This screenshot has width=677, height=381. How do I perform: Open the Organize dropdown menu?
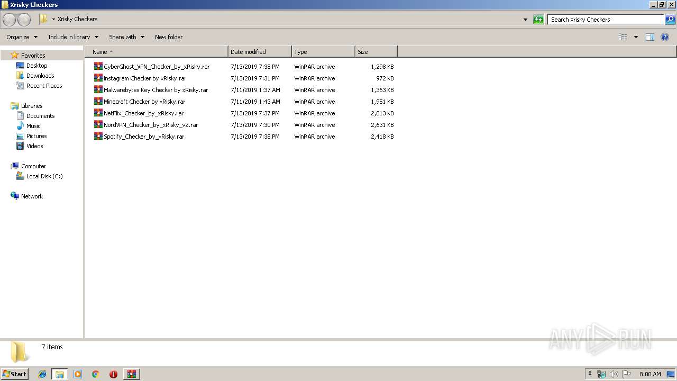tap(22, 37)
